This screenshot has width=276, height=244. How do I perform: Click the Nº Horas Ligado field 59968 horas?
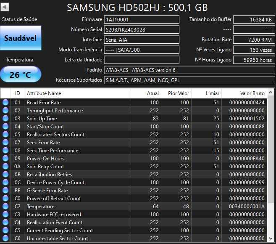(x=254, y=60)
